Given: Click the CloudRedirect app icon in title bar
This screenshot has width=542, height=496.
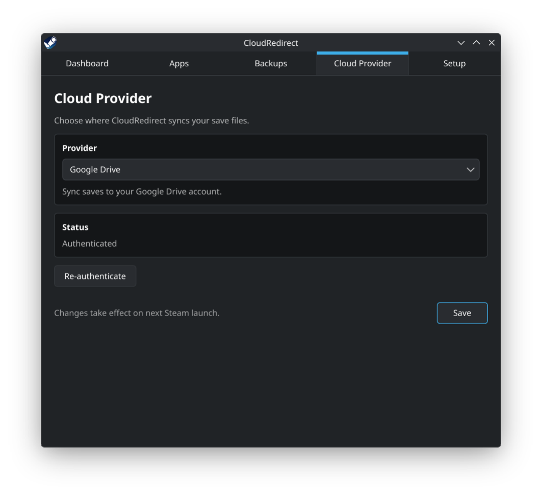Looking at the screenshot, I should point(50,43).
